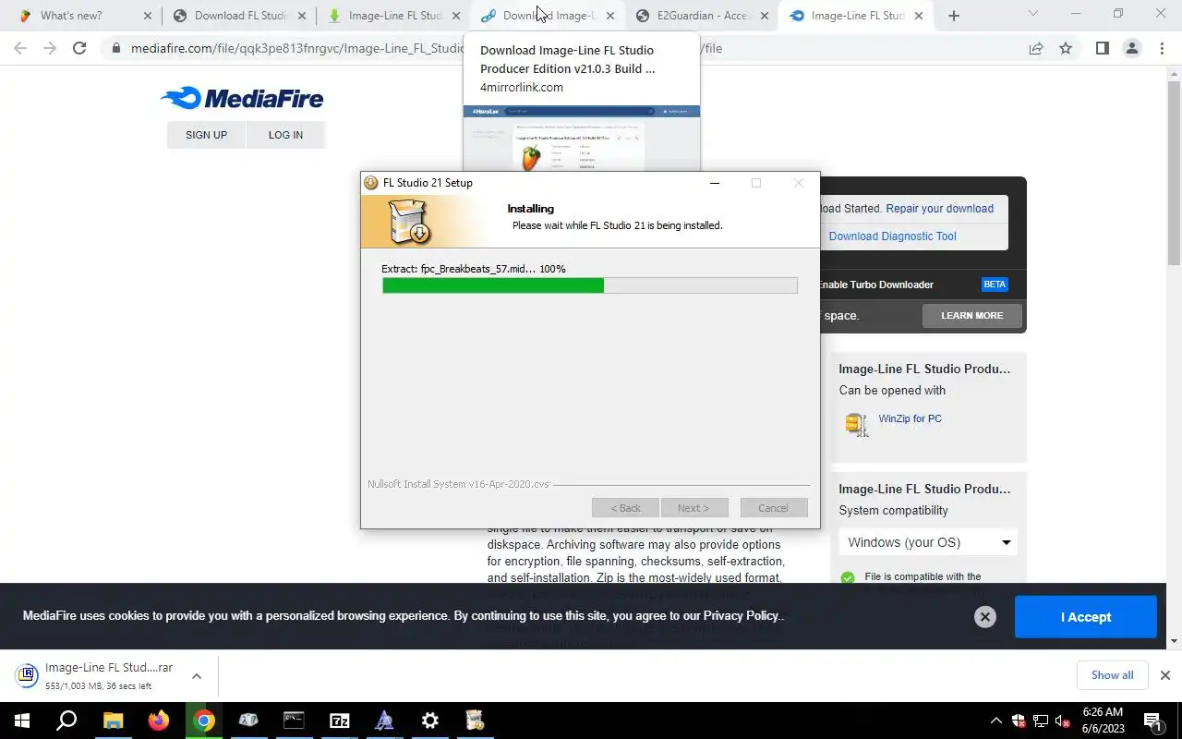
Task: Switch to Chrome on the taskbar
Action: tap(203, 721)
